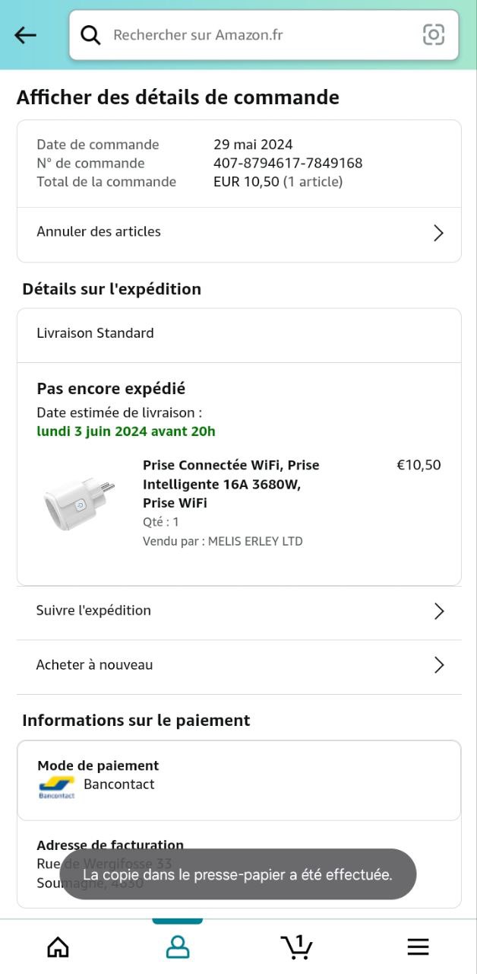Open the shopping cart icon

tap(297, 947)
